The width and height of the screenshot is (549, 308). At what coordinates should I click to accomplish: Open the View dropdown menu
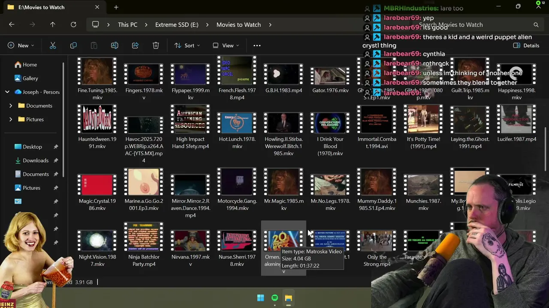click(x=226, y=45)
